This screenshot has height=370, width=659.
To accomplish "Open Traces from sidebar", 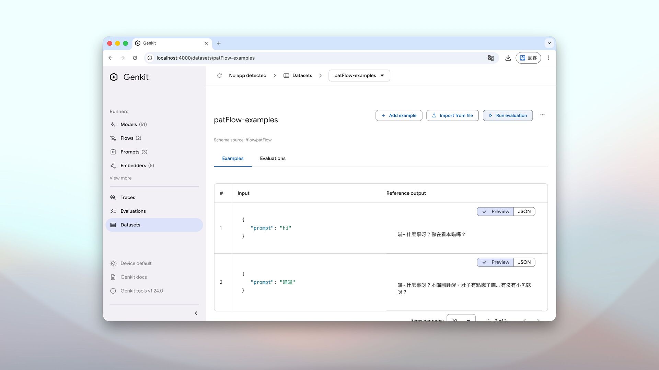I will coord(128,197).
